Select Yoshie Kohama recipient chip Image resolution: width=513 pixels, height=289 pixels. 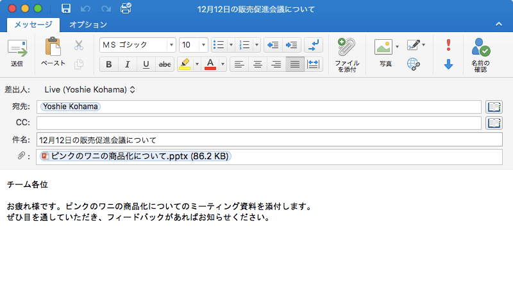(x=71, y=107)
